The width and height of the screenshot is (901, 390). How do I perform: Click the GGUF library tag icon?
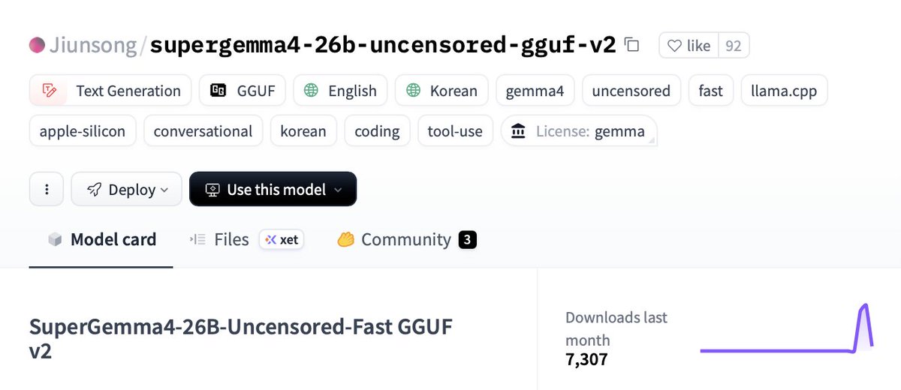219,91
